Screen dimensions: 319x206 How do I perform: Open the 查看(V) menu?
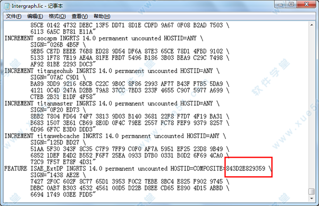pyautogui.click(x=80, y=16)
